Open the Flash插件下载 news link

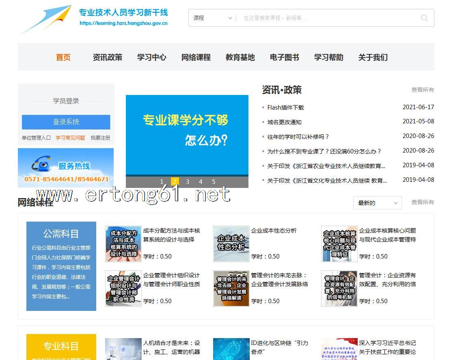point(285,108)
